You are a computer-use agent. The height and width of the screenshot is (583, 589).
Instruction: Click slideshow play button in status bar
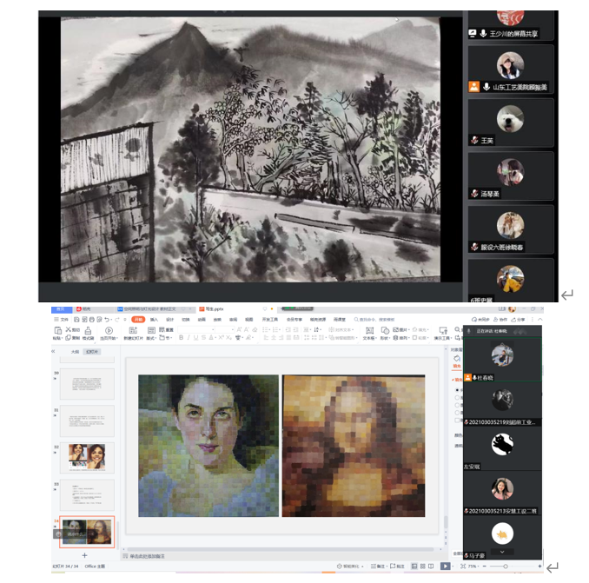[446, 566]
